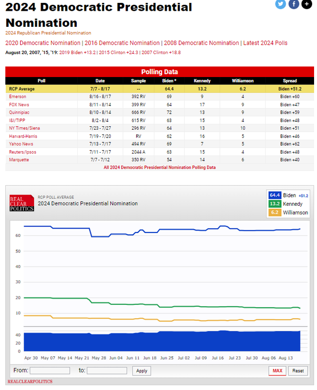This screenshot has width=317, height=390.
Task: Click the Biden +62 spread in Yahoo row
Action: (x=290, y=144)
